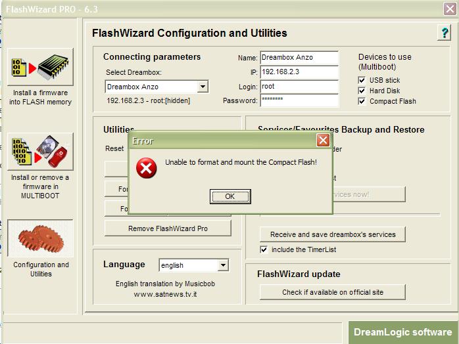Select the Configuration and Utilities gears icon
Viewport: 459px width, 344px height.
click(40, 238)
